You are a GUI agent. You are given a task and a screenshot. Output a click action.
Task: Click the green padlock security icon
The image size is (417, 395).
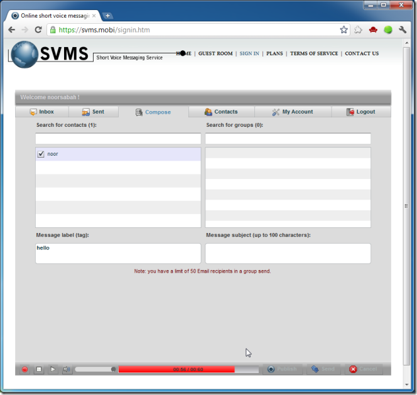(x=53, y=30)
